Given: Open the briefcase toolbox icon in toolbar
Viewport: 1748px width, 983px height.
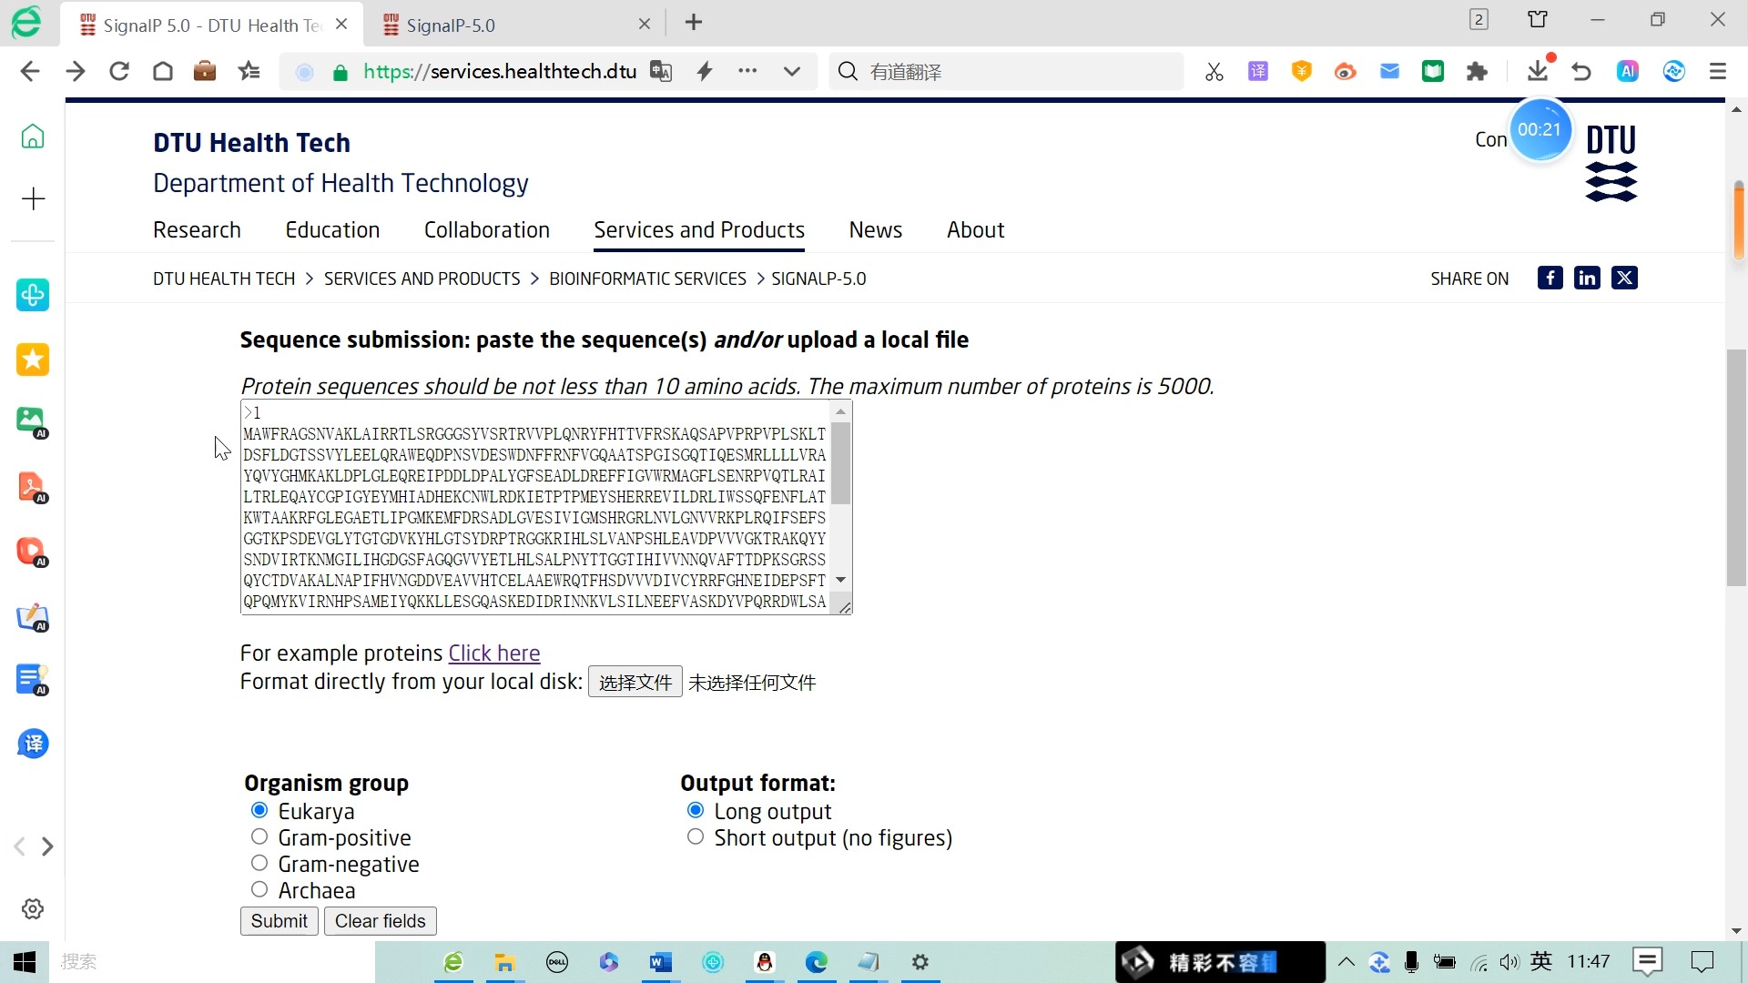Looking at the screenshot, I should tap(205, 72).
